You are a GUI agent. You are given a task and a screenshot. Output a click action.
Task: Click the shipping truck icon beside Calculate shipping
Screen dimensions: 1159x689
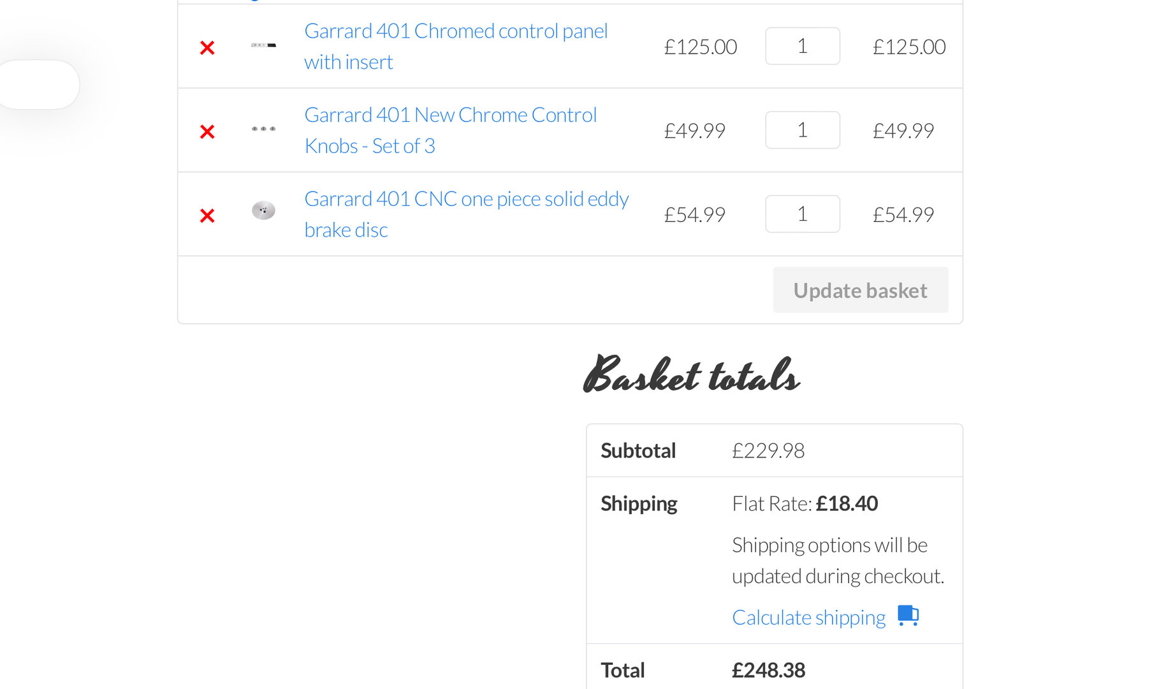pyautogui.click(x=908, y=616)
